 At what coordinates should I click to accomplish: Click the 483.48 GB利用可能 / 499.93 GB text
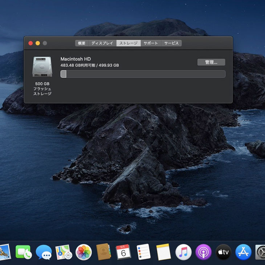pos(90,65)
